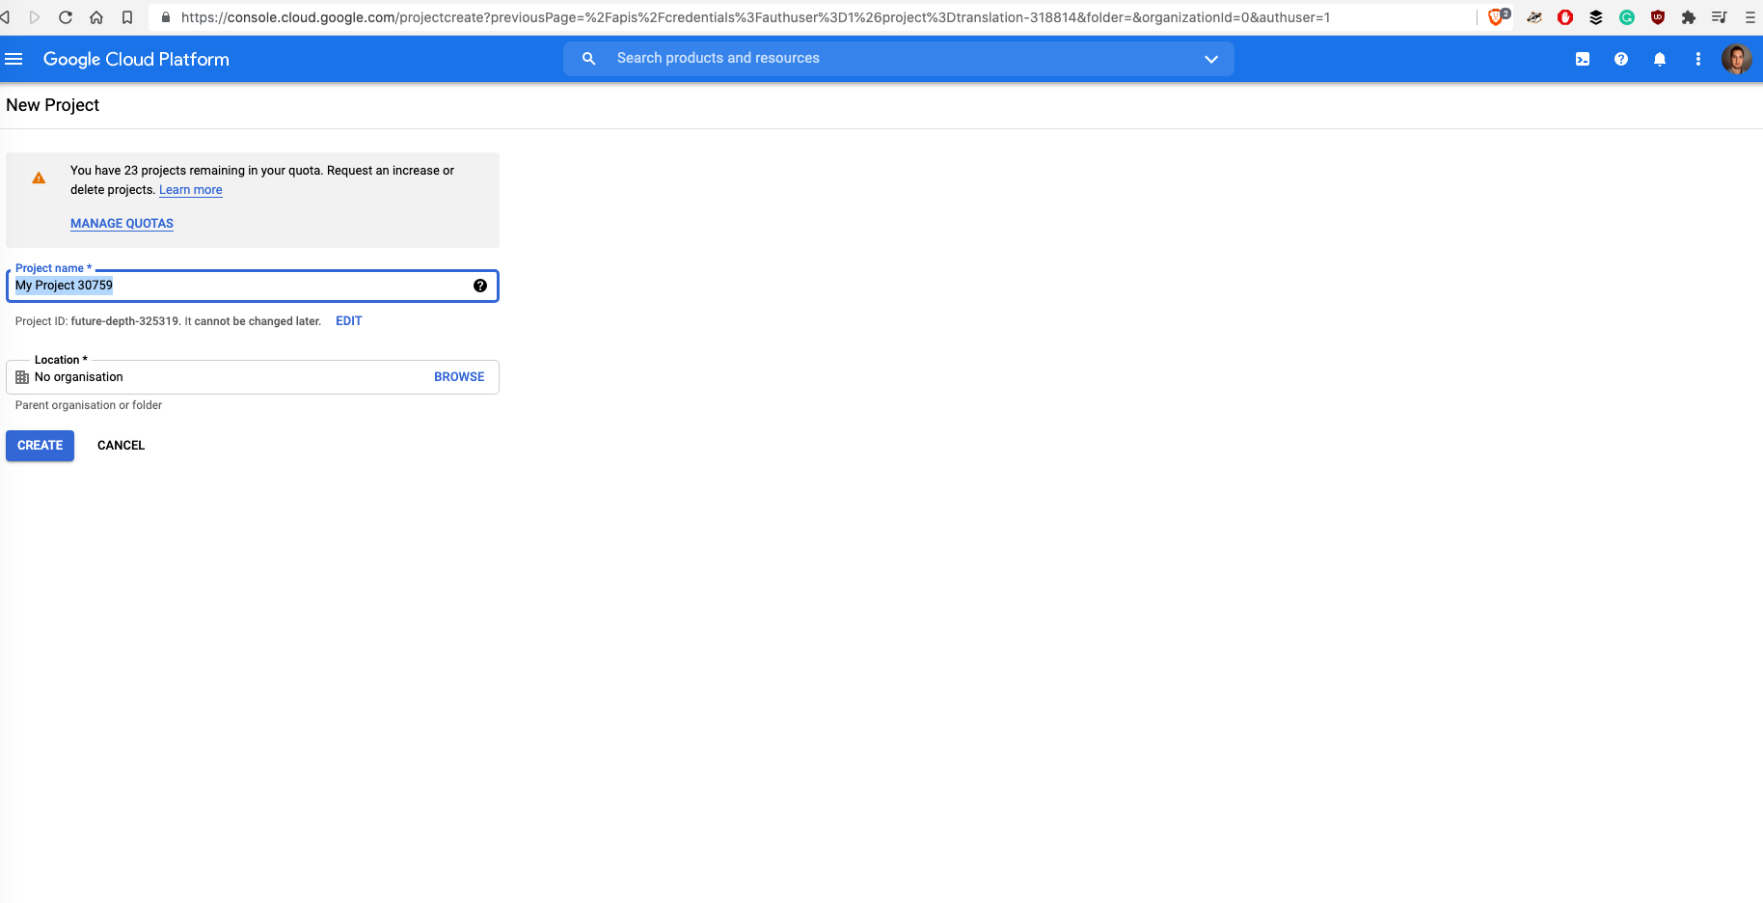This screenshot has height=903, width=1763.
Task: Click into the Project name field
Action: [253, 286]
